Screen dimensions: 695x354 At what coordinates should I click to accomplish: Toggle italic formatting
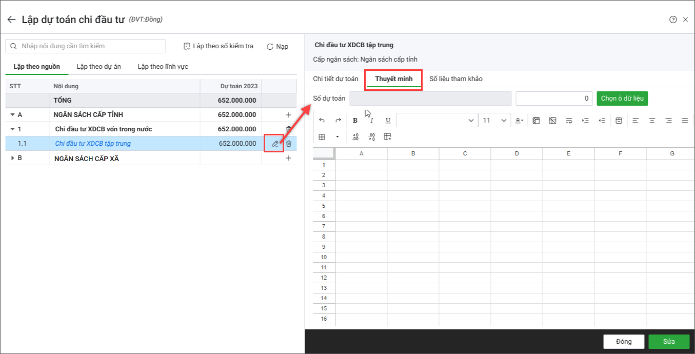click(372, 121)
